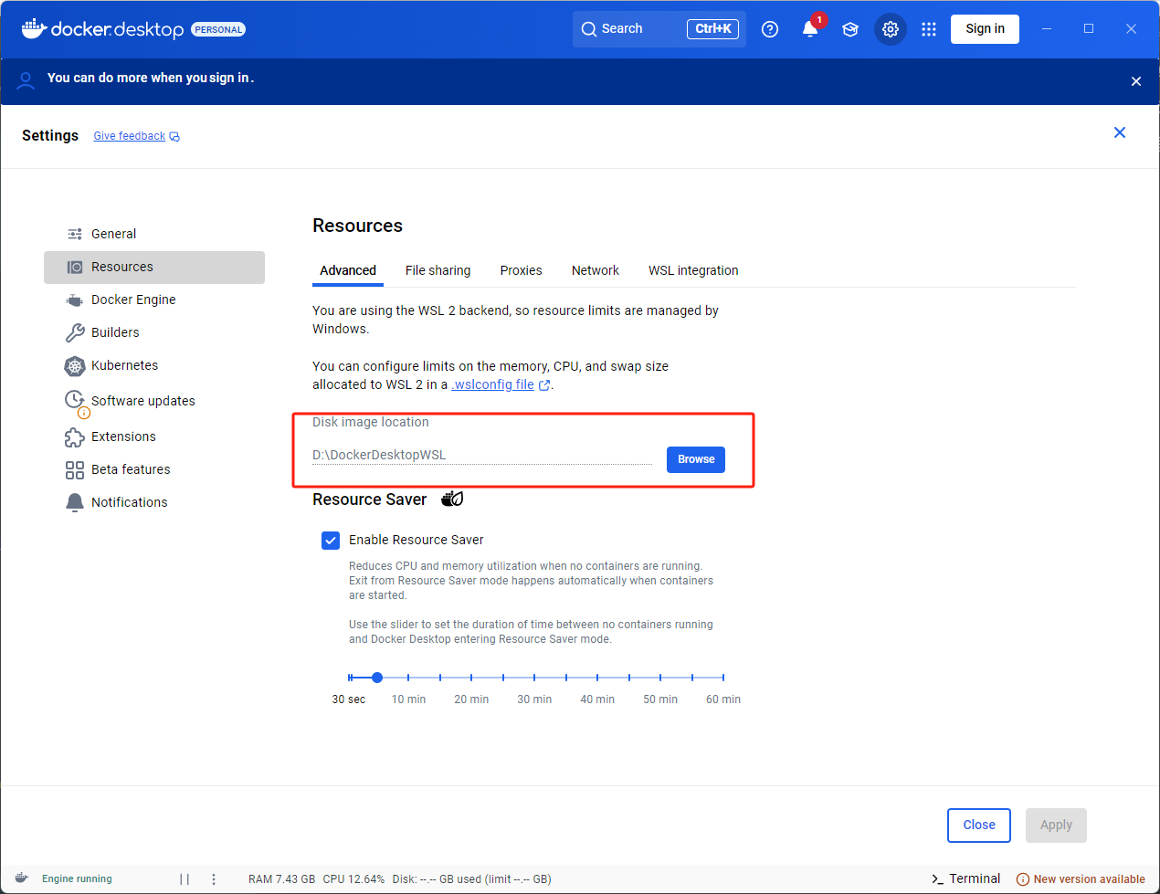The image size is (1160, 894).
Task: Select Extensions settings section
Action: pyautogui.click(x=154, y=437)
